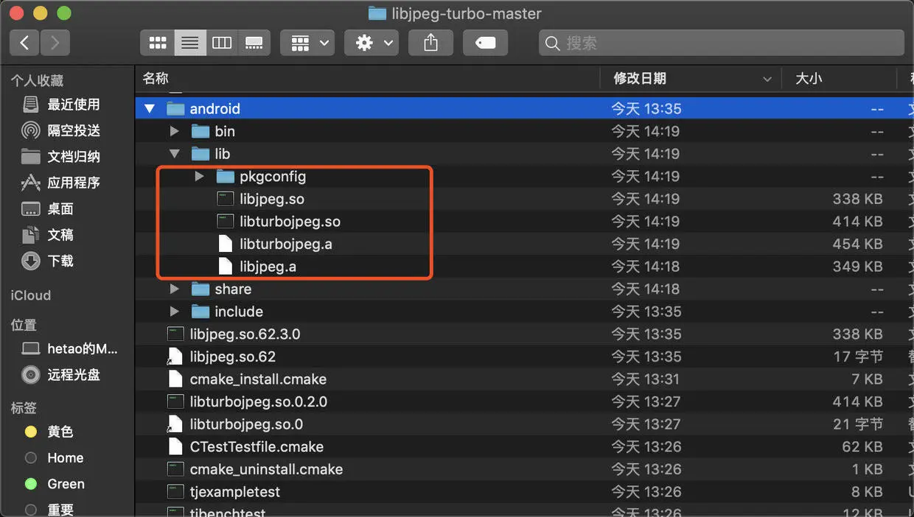Click the iCloud sidebar section header

(31, 295)
